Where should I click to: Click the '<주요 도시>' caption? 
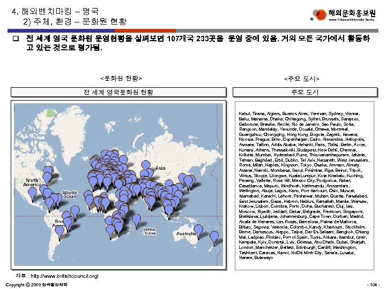[302, 79]
